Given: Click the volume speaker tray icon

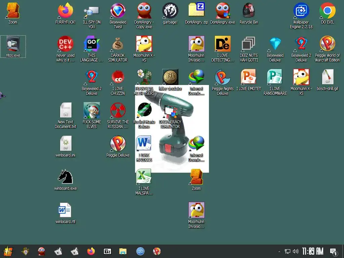Looking at the screenshot, I should [x=296, y=251].
